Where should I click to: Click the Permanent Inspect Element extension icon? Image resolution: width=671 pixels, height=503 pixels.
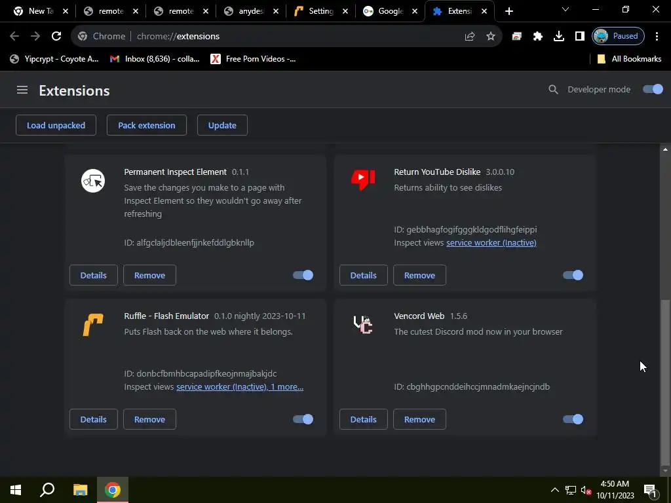93,181
